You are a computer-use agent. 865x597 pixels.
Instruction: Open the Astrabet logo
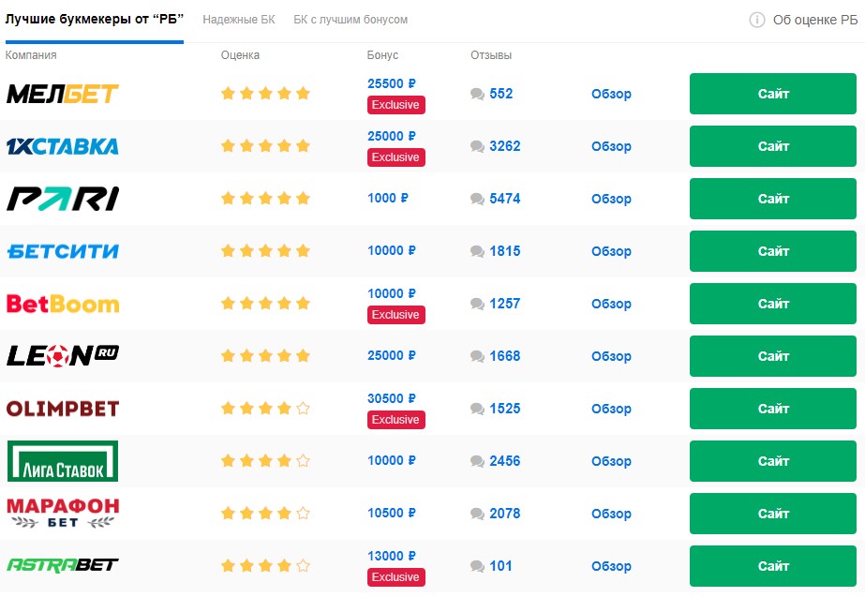click(x=63, y=565)
